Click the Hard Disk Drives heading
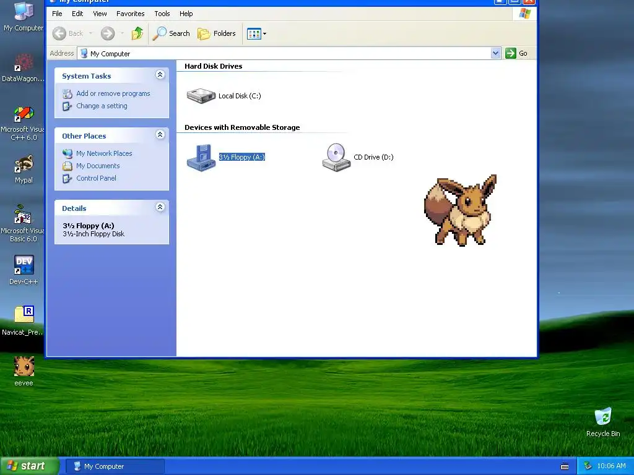634x475 pixels. [x=214, y=66]
